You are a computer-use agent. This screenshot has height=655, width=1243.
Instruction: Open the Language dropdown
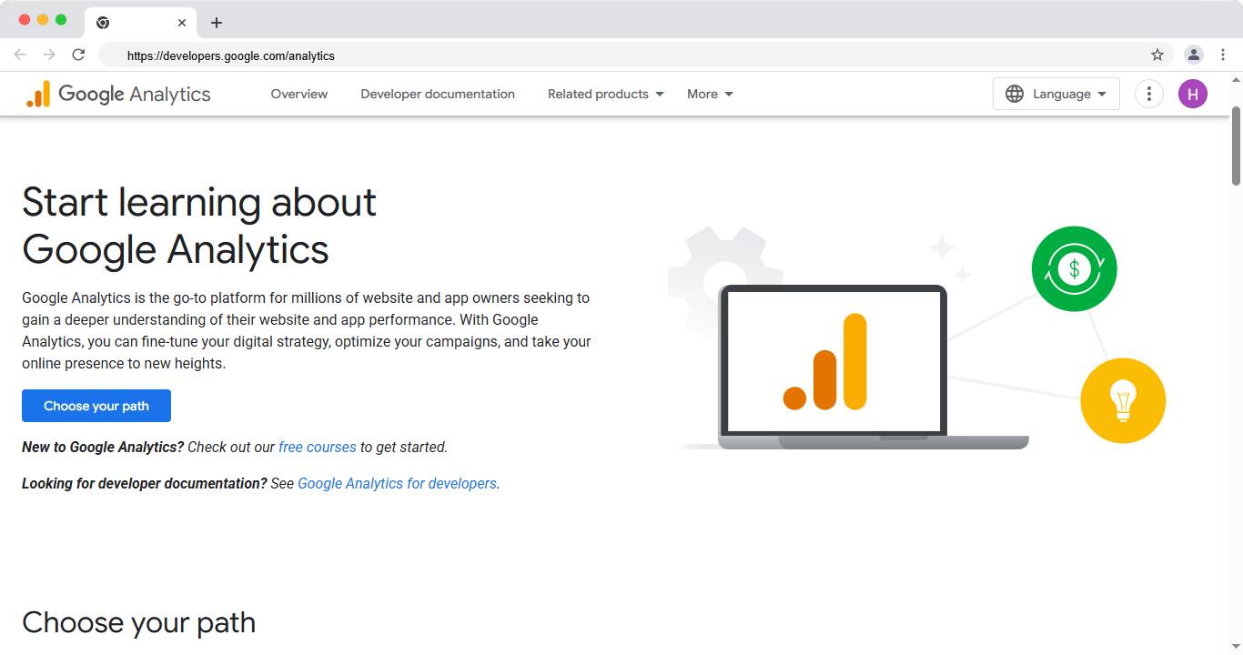(x=1056, y=94)
